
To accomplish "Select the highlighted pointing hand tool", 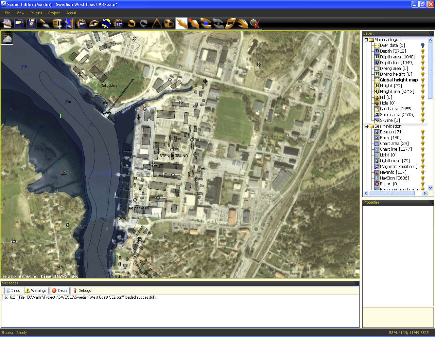I will click(181, 23).
